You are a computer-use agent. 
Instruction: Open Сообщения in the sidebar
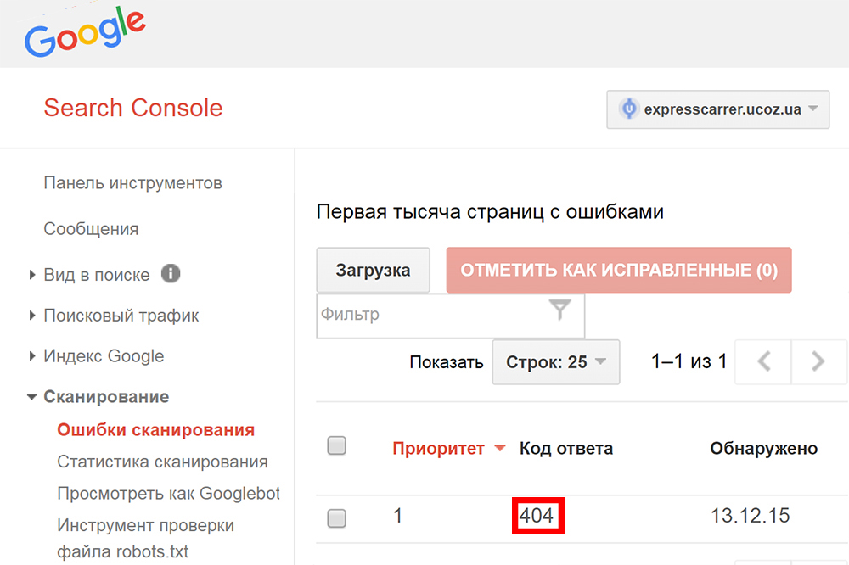point(91,229)
